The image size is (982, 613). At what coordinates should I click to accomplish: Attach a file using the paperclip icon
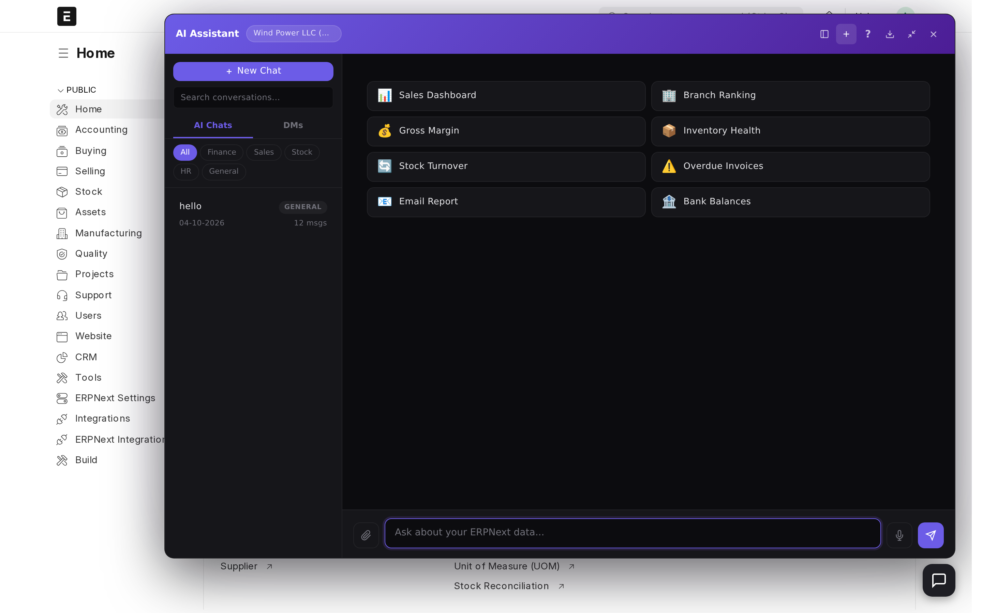[x=365, y=535]
